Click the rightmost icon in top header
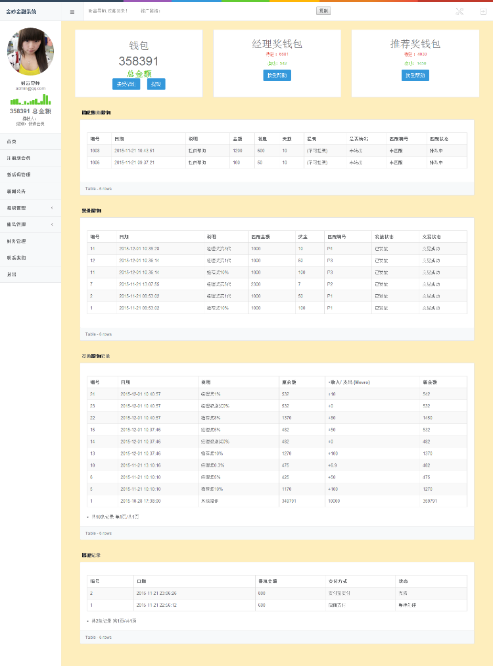493x666 pixels. click(483, 11)
